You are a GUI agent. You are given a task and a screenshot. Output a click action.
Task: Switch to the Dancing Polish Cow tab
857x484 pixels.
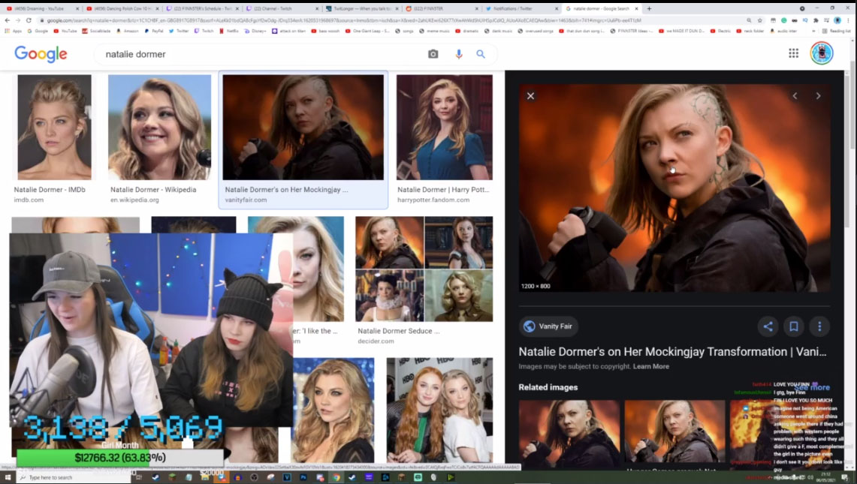[x=123, y=9]
